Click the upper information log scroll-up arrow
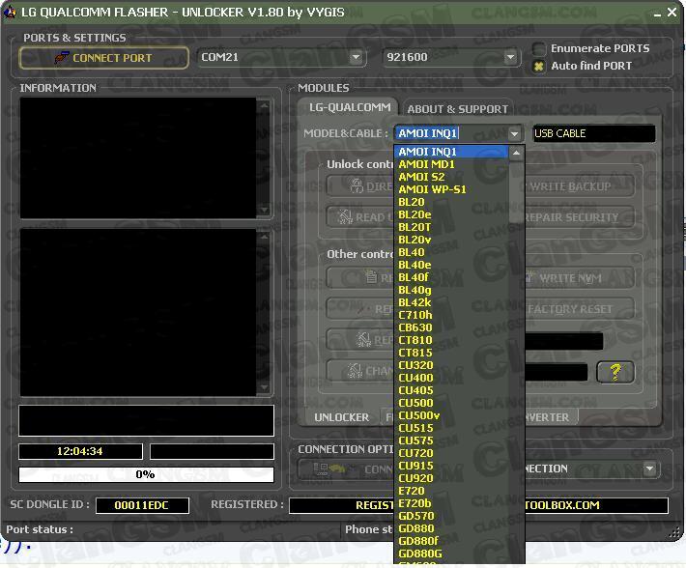Viewport: 686px width, 568px height. [264, 105]
